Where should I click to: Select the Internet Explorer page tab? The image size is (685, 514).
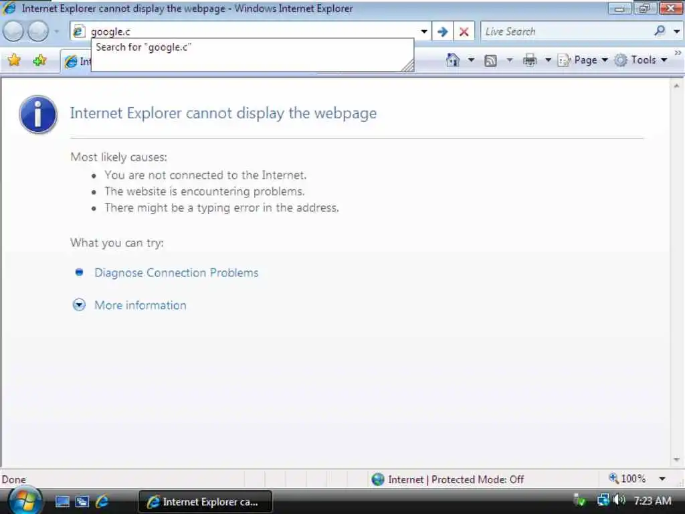click(x=76, y=62)
